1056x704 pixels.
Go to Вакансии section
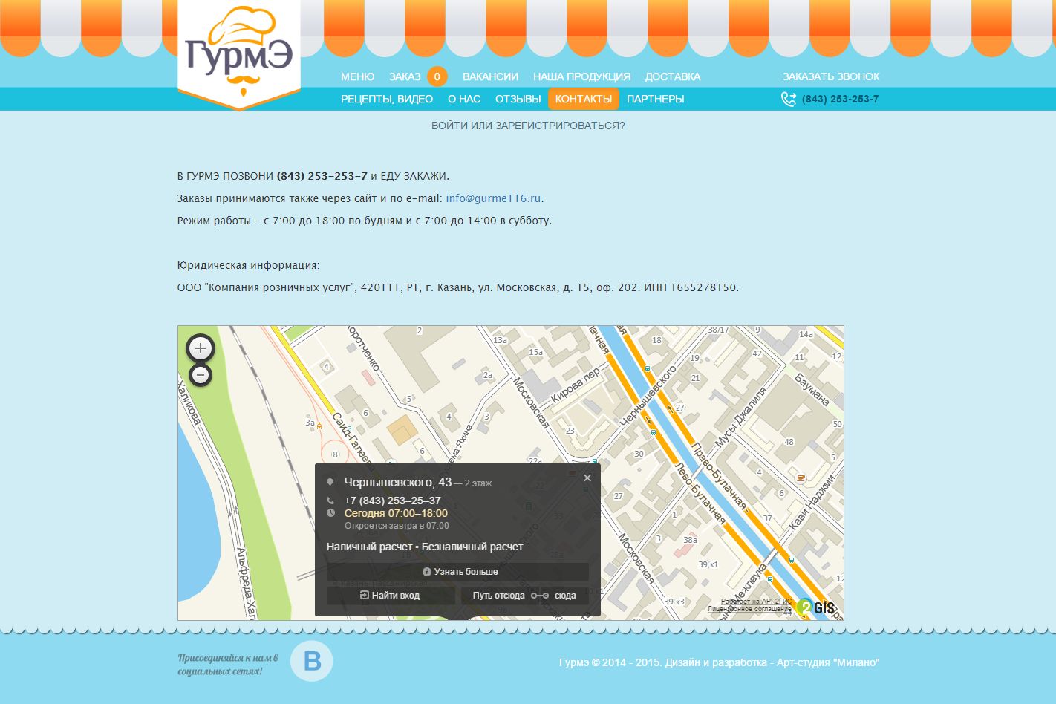point(490,76)
